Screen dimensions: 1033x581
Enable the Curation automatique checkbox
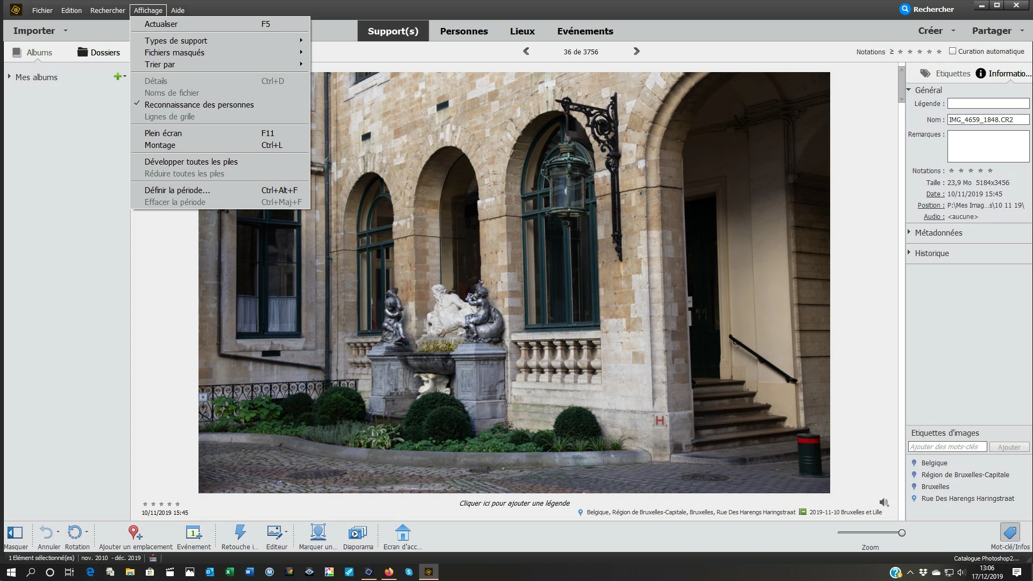tap(952, 51)
